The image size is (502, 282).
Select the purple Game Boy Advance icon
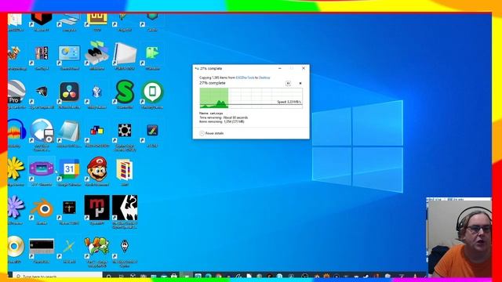(x=42, y=168)
